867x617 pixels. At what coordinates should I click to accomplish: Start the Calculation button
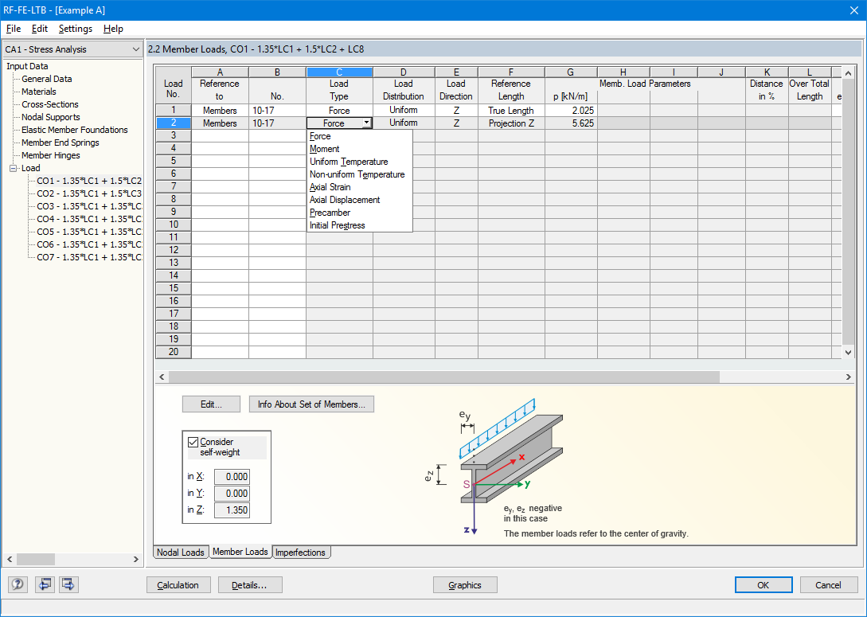pos(178,585)
